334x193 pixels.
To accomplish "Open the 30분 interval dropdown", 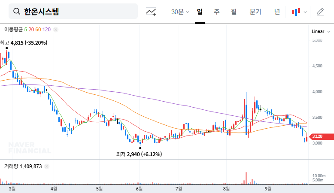I will 180,12.
